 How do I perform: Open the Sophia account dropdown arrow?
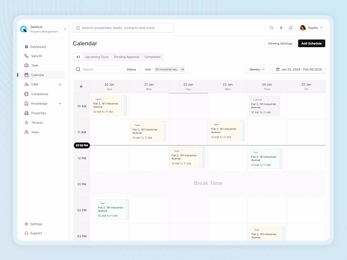click(x=321, y=28)
